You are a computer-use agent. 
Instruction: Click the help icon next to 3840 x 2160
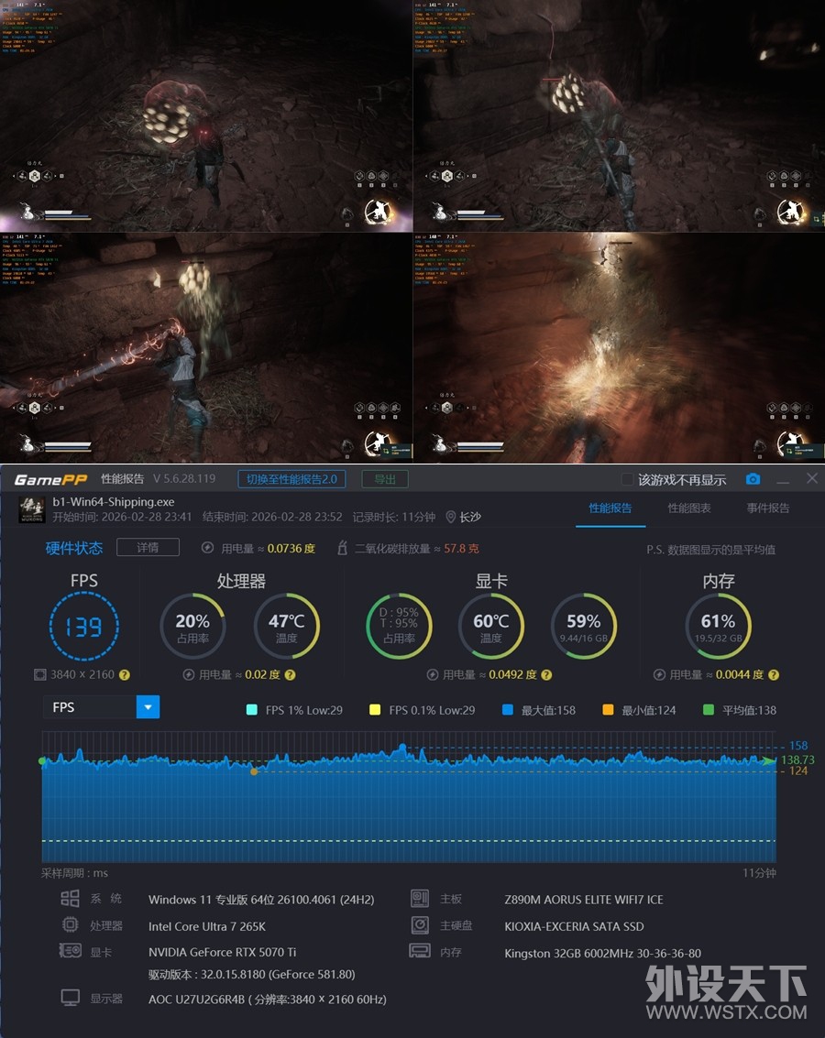point(125,674)
